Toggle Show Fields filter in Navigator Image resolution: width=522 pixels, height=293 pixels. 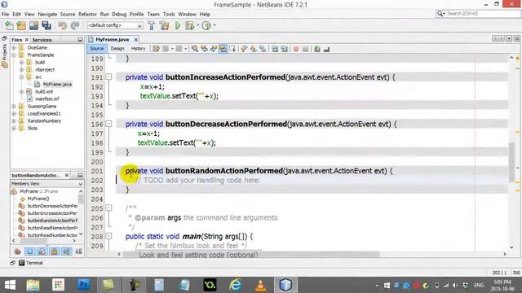click(29, 251)
